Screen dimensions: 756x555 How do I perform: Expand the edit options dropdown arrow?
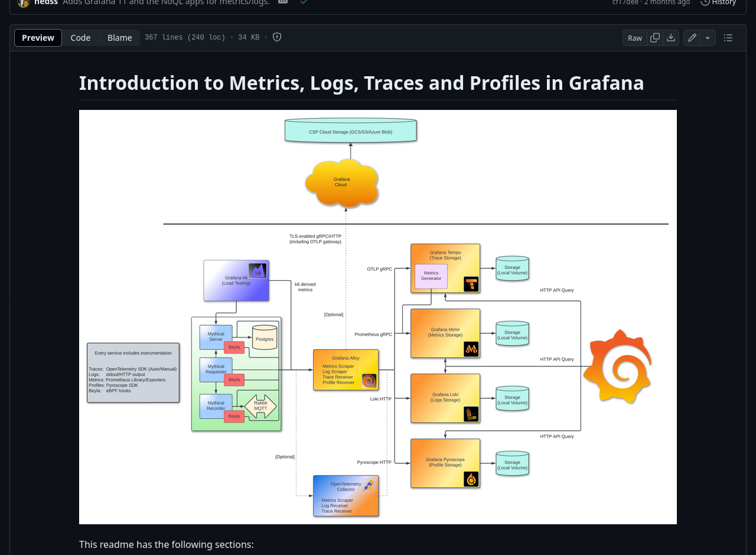(x=708, y=38)
